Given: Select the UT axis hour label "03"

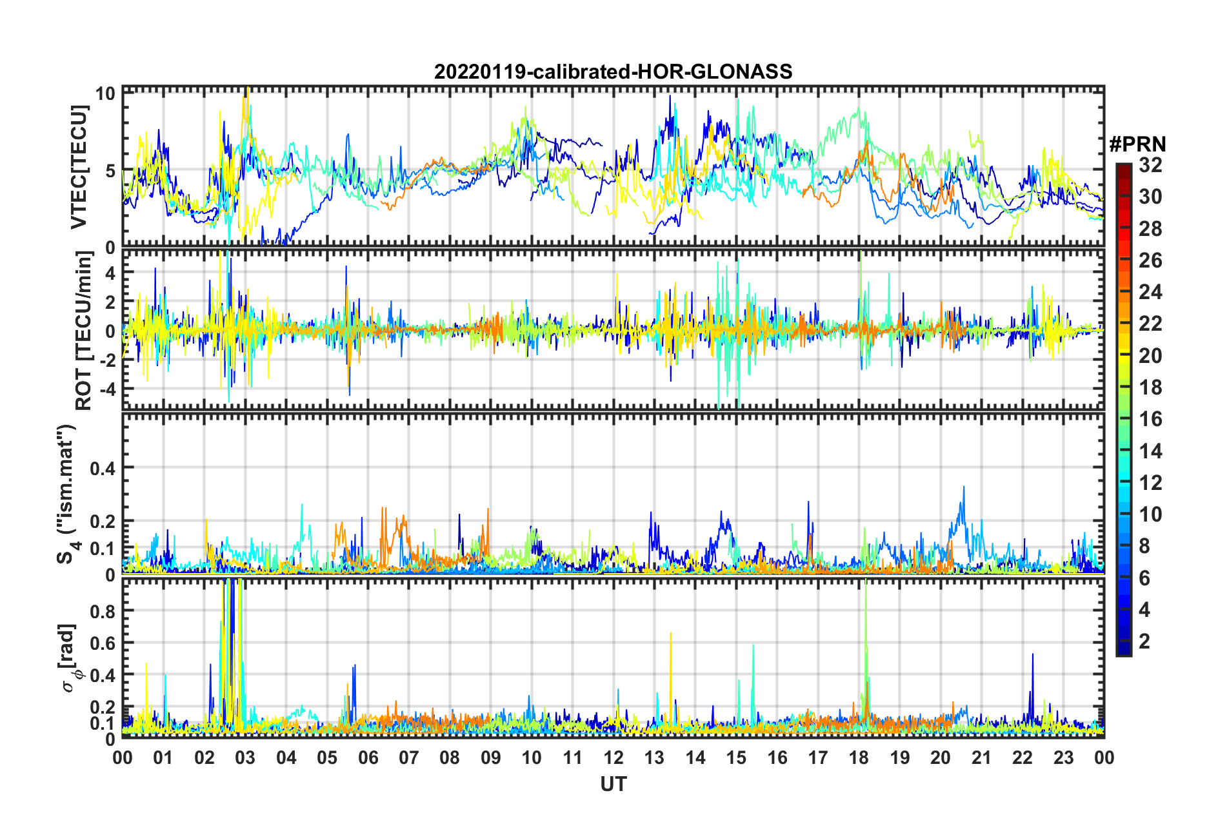Looking at the screenshot, I should 245,757.
